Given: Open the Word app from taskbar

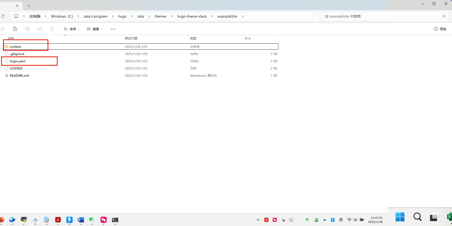Looking at the screenshot, I should [81, 220].
